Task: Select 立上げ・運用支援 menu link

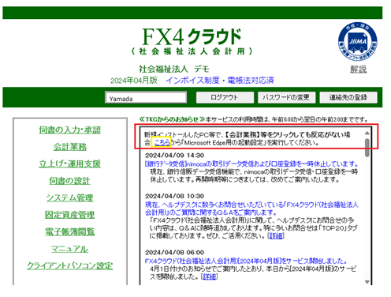Action: [x=70, y=164]
